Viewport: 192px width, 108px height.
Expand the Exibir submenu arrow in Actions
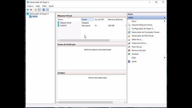tap(165, 58)
